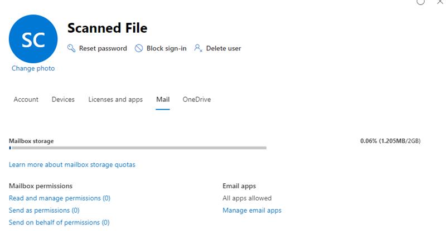Open the Licenses and apps tab
The image size is (446, 231).
(x=115, y=99)
